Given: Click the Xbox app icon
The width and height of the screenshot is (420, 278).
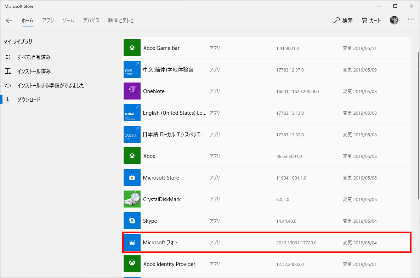Looking at the screenshot, I should coord(132,156).
